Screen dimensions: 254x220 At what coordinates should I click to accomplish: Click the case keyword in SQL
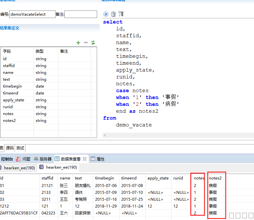pyautogui.click(x=123, y=91)
